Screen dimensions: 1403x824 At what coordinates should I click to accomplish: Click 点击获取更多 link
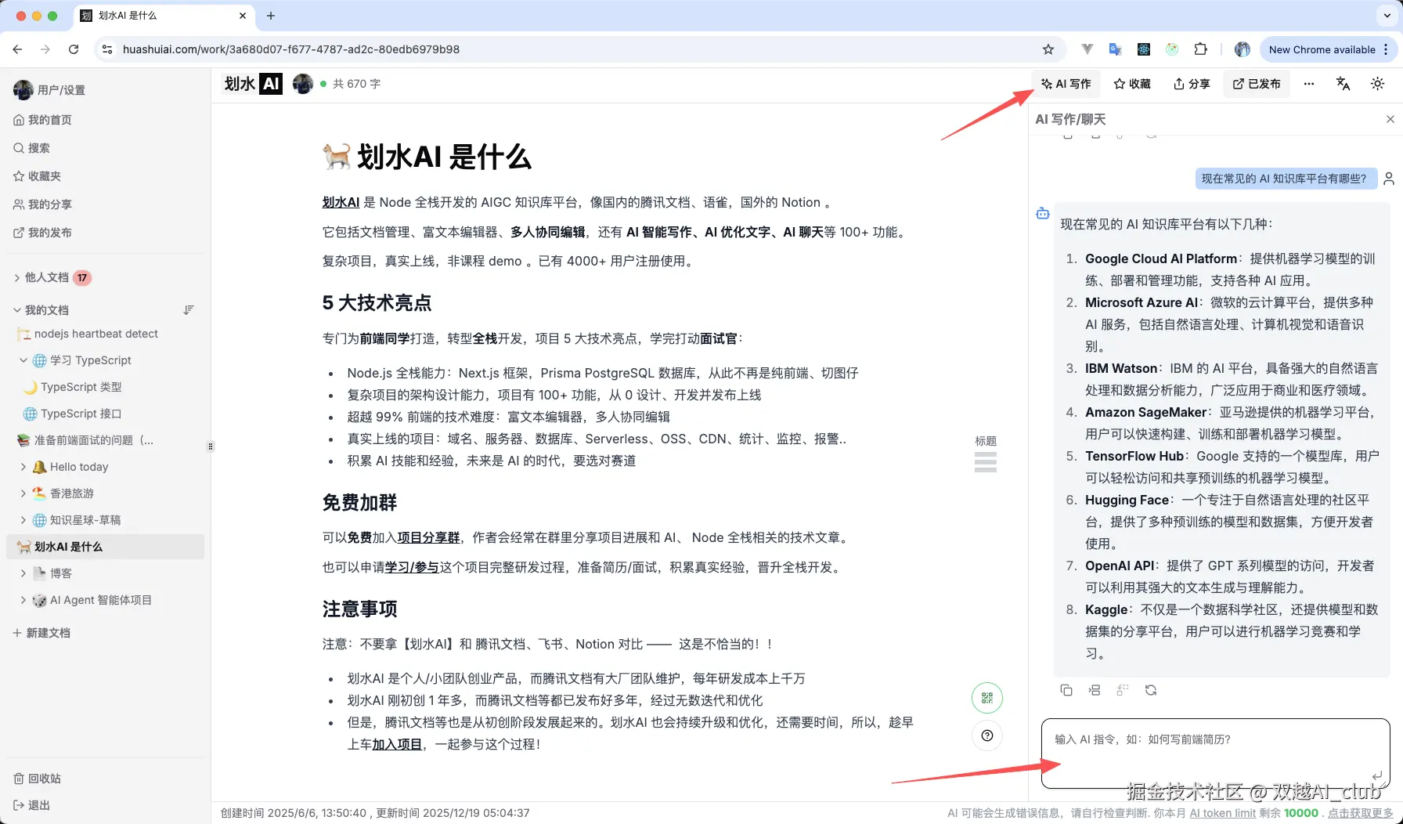(1361, 813)
